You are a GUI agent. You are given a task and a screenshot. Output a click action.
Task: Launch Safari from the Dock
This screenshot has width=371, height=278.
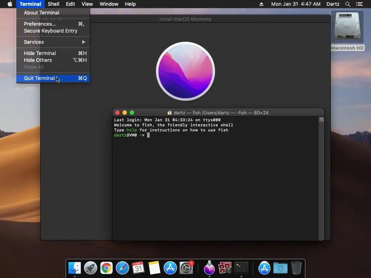(x=122, y=268)
